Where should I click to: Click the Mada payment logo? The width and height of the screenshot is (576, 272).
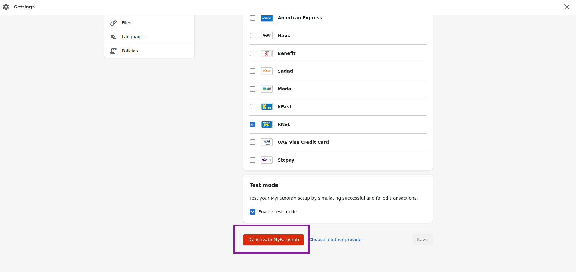pyautogui.click(x=267, y=89)
